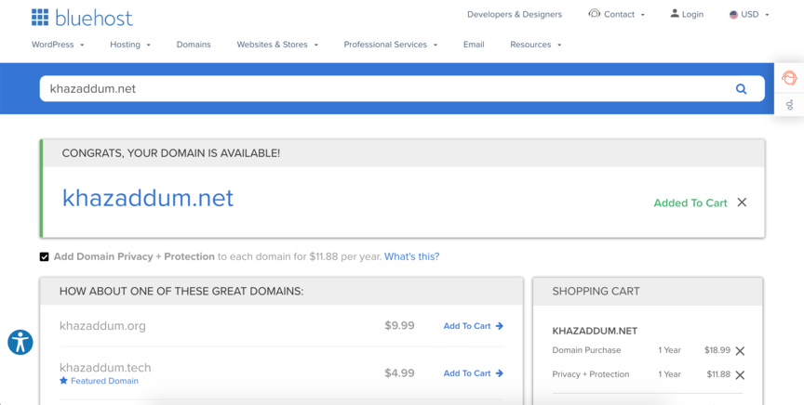Viewport: 804px width, 405px height.
Task: Click the Login person icon
Action: 675,14
